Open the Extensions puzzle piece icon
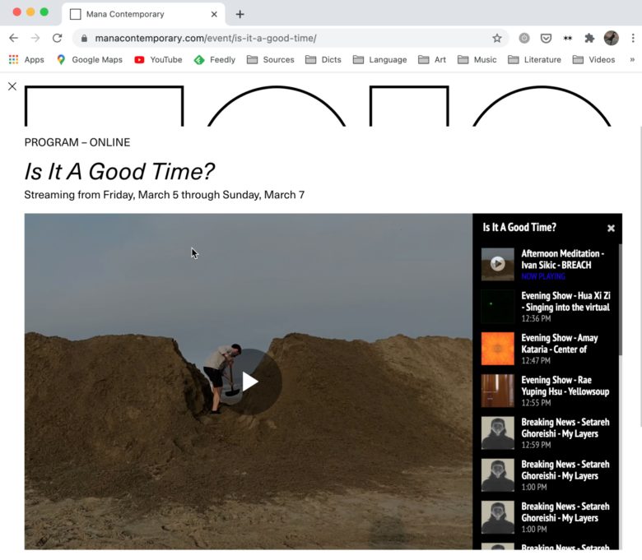642x560 pixels. pyautogui.click(x=589, y=38)
